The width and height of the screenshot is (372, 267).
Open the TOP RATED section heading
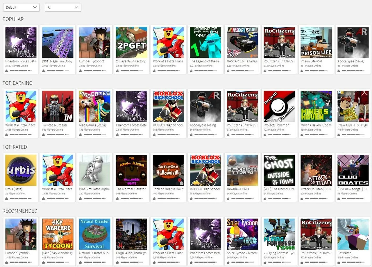(x=15, y=147)
